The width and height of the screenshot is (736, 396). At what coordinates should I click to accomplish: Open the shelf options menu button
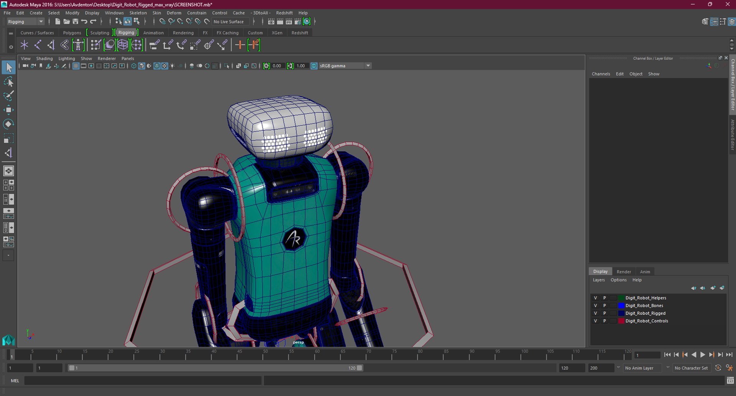[11, 47]
